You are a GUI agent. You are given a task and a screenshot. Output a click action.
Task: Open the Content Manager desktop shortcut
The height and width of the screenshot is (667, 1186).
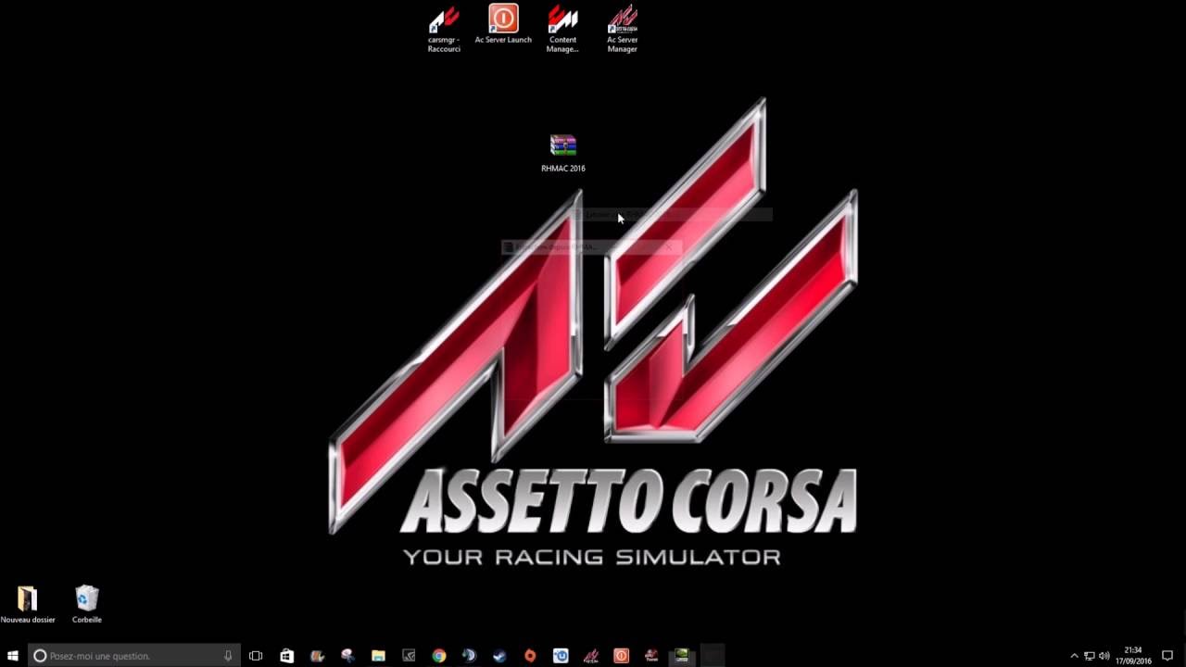562,29
